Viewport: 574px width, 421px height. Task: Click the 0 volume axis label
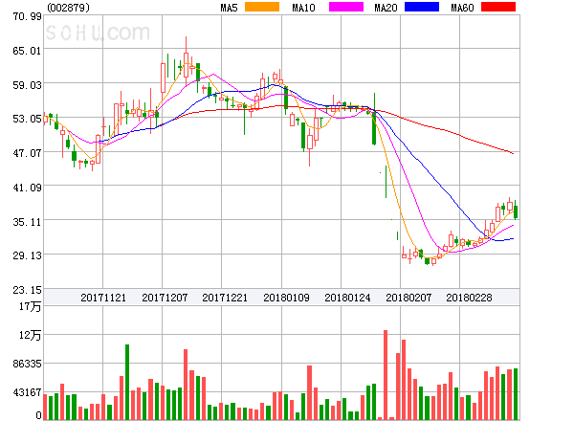pos(38,415)
